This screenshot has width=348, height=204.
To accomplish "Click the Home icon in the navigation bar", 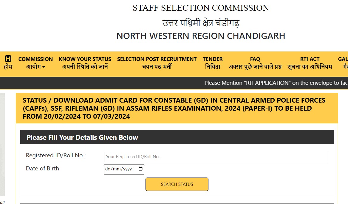I will [8, 59].
